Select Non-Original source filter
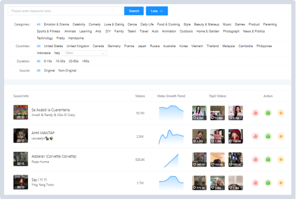The height and width of the screenshot is (199, 296). click(x=68, y=70)
